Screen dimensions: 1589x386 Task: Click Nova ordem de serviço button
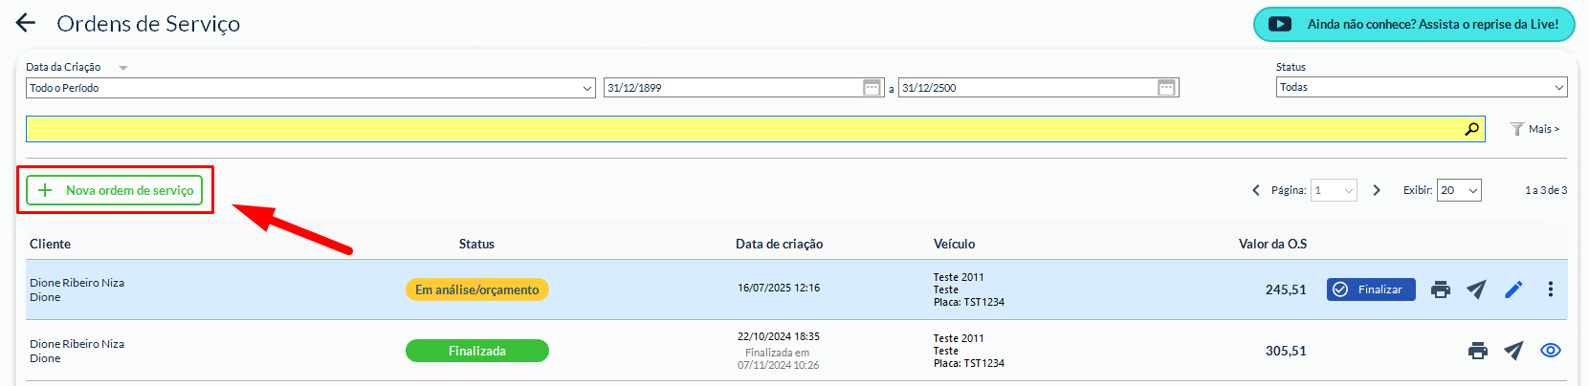click(x=115, y=190)
